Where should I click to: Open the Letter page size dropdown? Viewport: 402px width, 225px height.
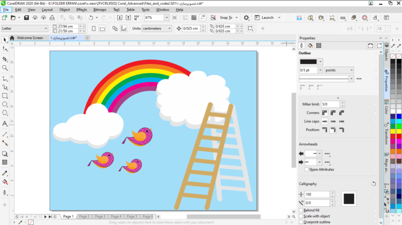[x=46, y=28]
